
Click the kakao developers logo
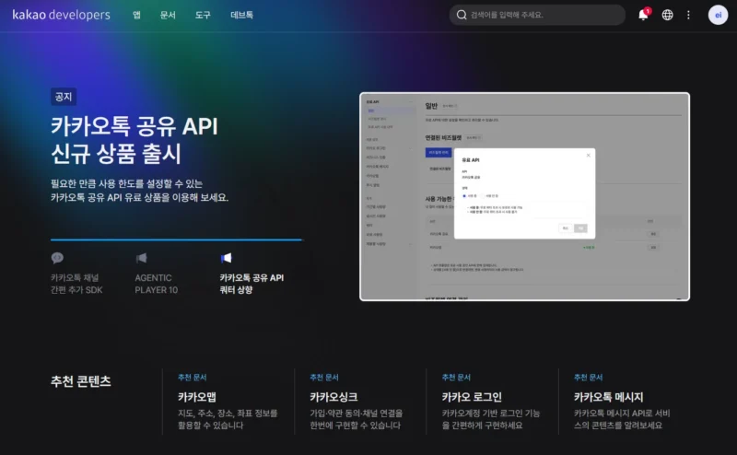coord(61,15)
